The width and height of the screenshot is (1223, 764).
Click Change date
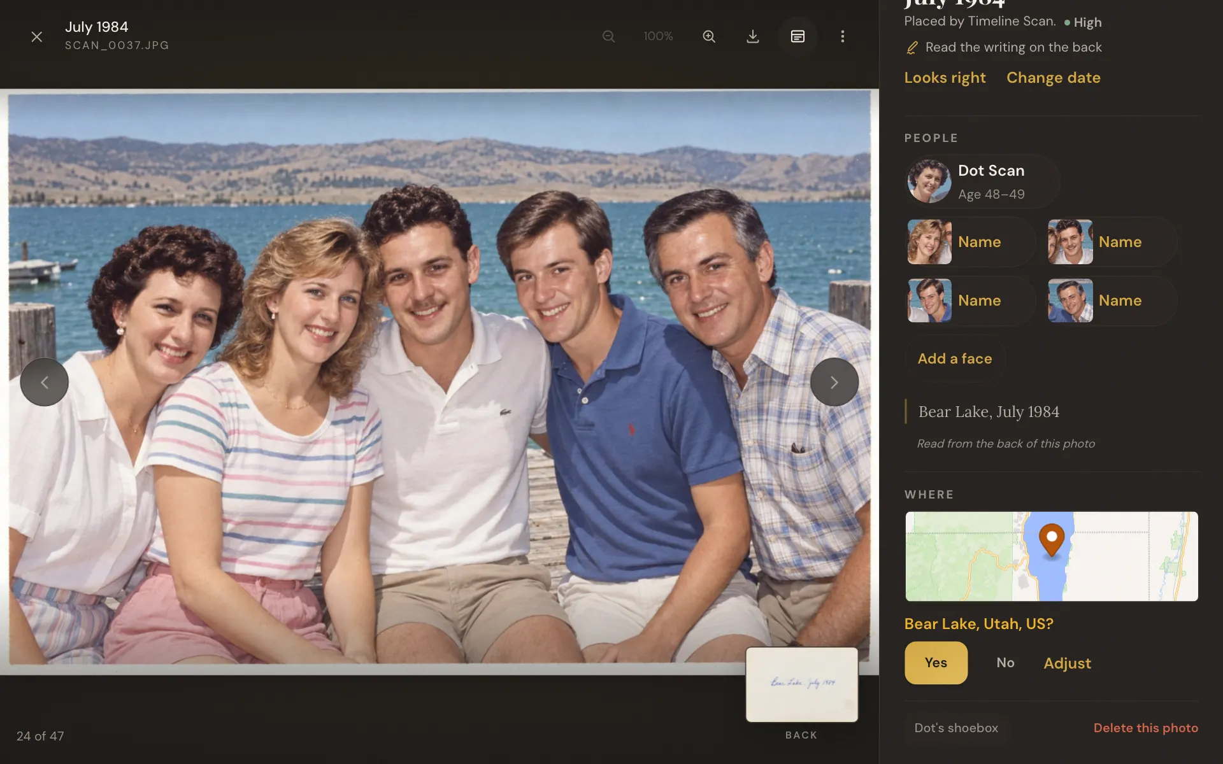(x=1053, y=78)
